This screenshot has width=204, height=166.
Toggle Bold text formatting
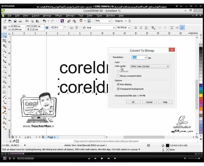(x=136, y=28)
